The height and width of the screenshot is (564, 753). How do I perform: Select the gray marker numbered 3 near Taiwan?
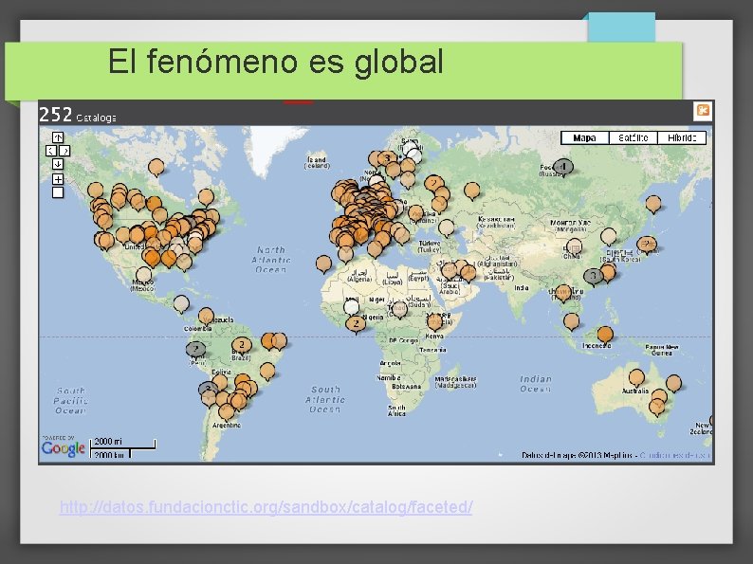pos(593,277)
